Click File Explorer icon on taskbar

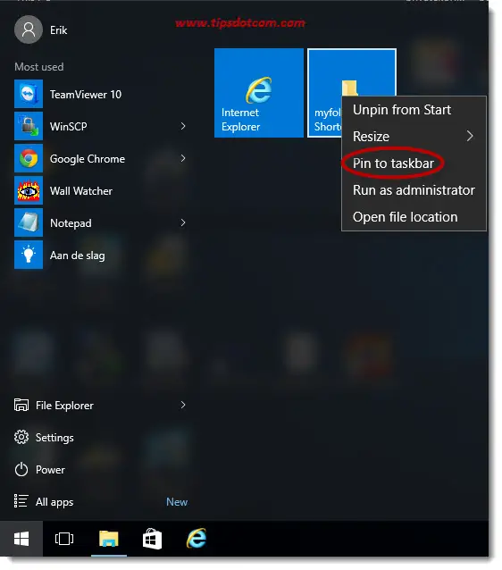[x=109, y=539]
